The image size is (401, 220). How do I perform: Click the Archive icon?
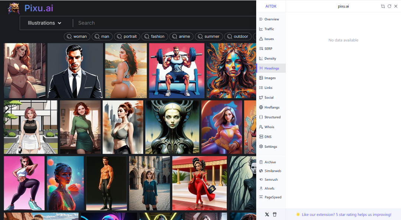click(261, 162)
